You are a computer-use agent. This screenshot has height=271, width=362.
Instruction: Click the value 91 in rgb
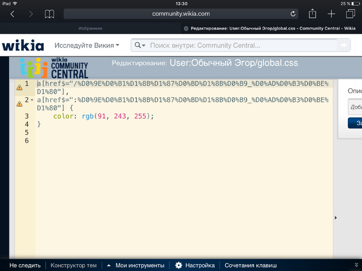coord(102,116)
